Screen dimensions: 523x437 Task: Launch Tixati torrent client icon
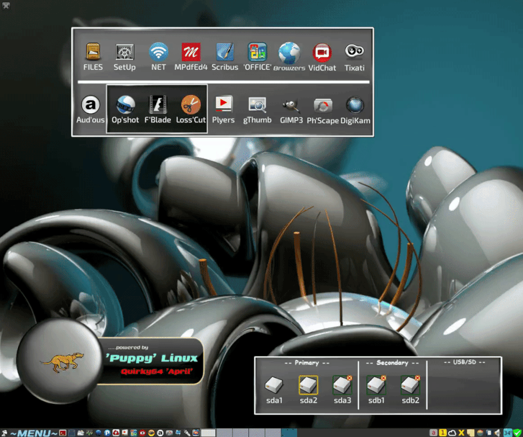point(354,51)
